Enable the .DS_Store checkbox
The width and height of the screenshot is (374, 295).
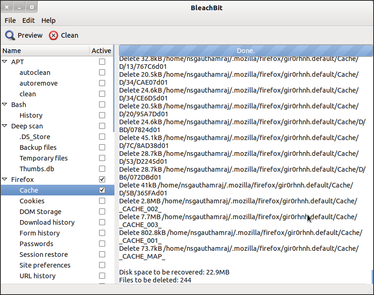[102, 136]
